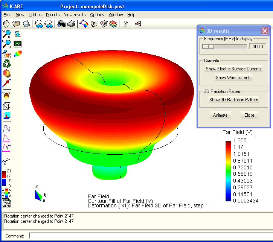Viewport: 273px width, 242px height.
Task: Open the Help menu
Action: (131, 15)
